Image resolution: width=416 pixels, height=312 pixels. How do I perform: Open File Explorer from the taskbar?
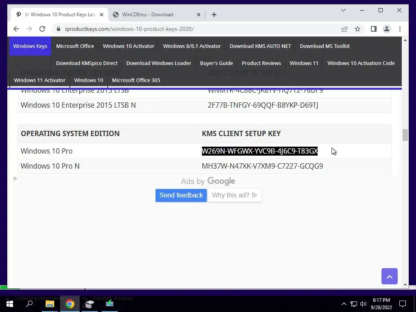(50, 304)
